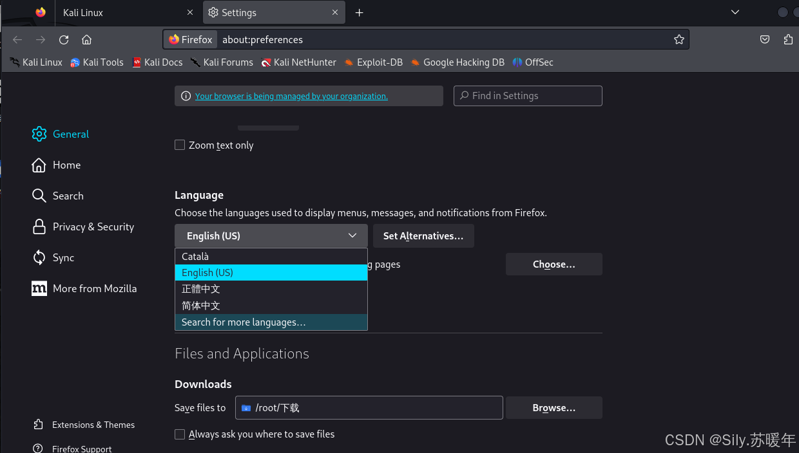The image size is (799, 453).
Task: Reload the current page
Action: [64, 40]
